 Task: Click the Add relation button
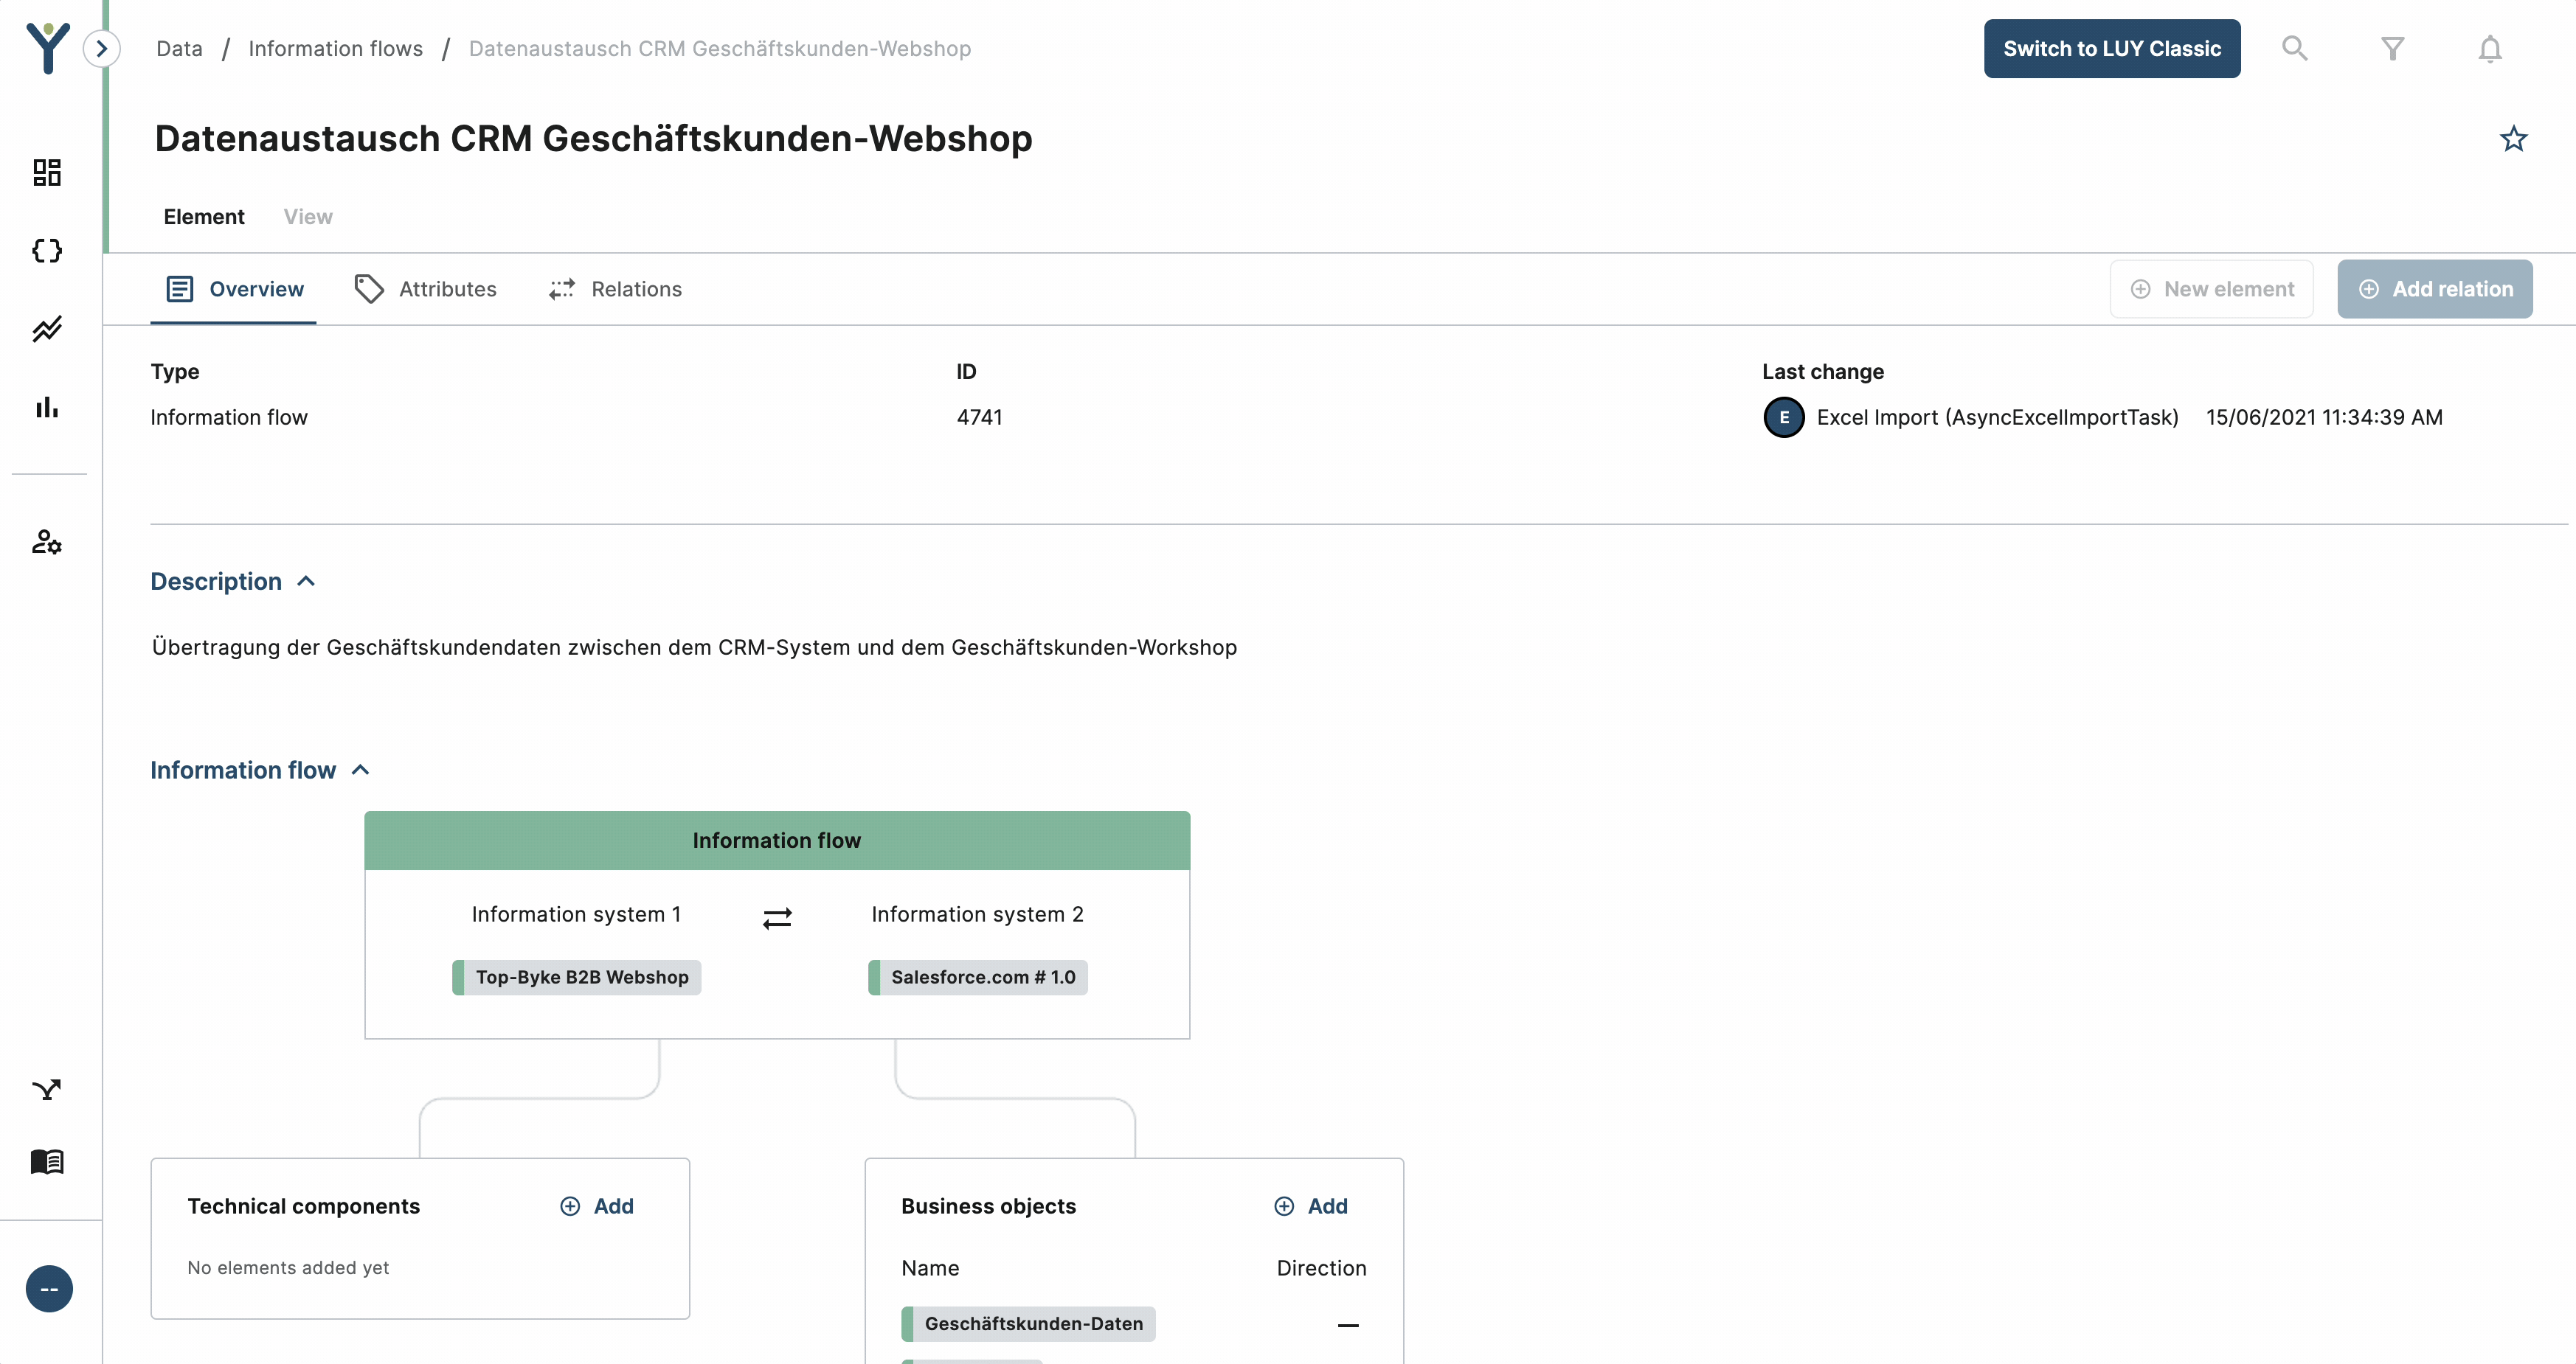[x=2434, y=289]
